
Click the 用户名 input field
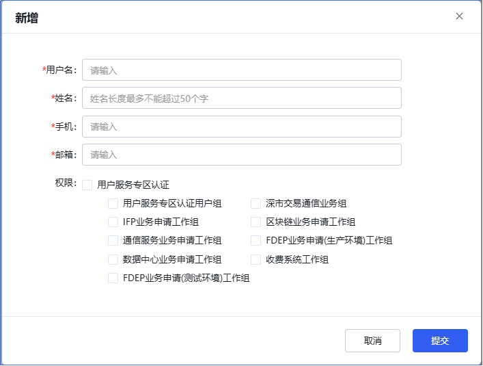(241, 70)
